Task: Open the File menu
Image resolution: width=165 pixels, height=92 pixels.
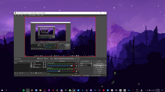Action: [x=15, y=15]
